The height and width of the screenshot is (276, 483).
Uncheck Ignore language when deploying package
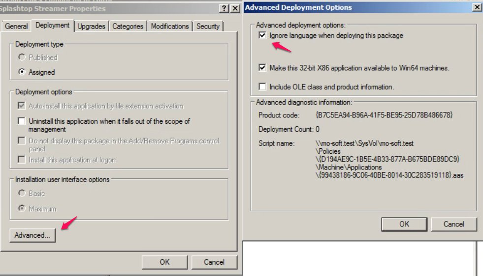click(x=262, y=35)
